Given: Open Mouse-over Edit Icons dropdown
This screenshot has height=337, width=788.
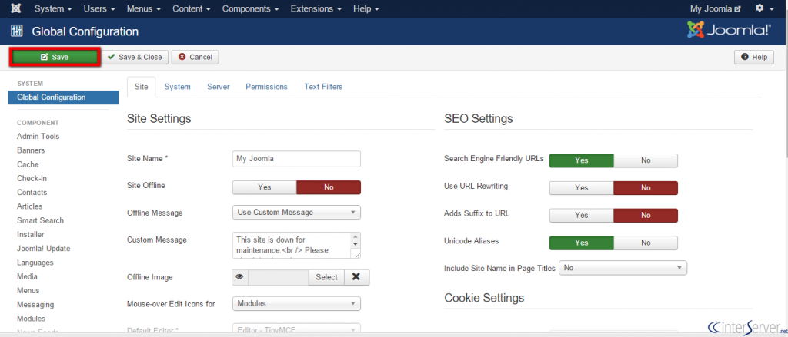Looking at the screenshot, I should click(296, 303).
